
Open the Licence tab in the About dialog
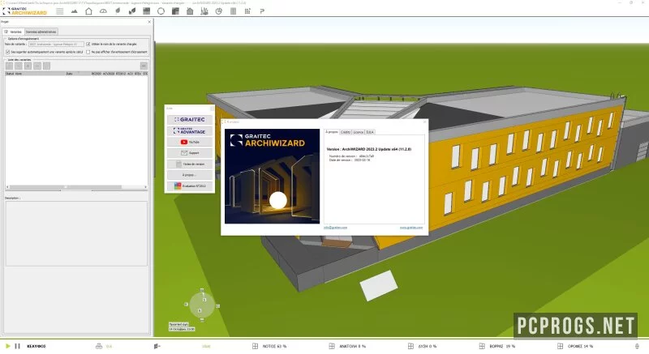[x=359, y=132]
